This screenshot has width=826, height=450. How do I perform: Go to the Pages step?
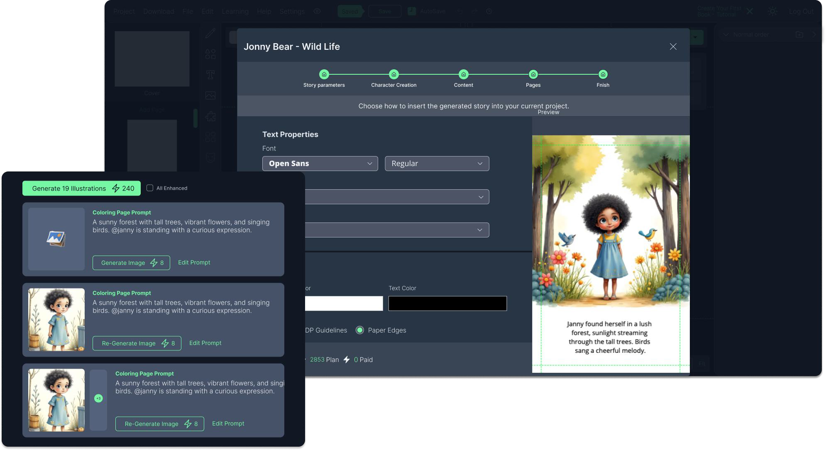[x=533, y=74]
